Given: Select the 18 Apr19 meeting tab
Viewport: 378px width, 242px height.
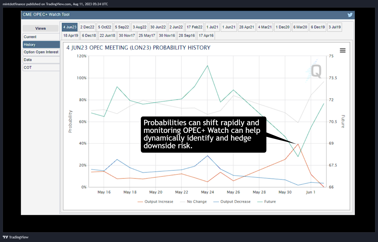Looking at the screenshot, I should [x=71, y=36].
